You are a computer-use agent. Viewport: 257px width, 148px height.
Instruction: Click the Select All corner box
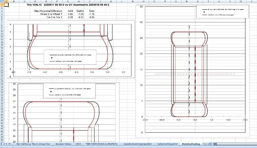[x=2, y=1]
